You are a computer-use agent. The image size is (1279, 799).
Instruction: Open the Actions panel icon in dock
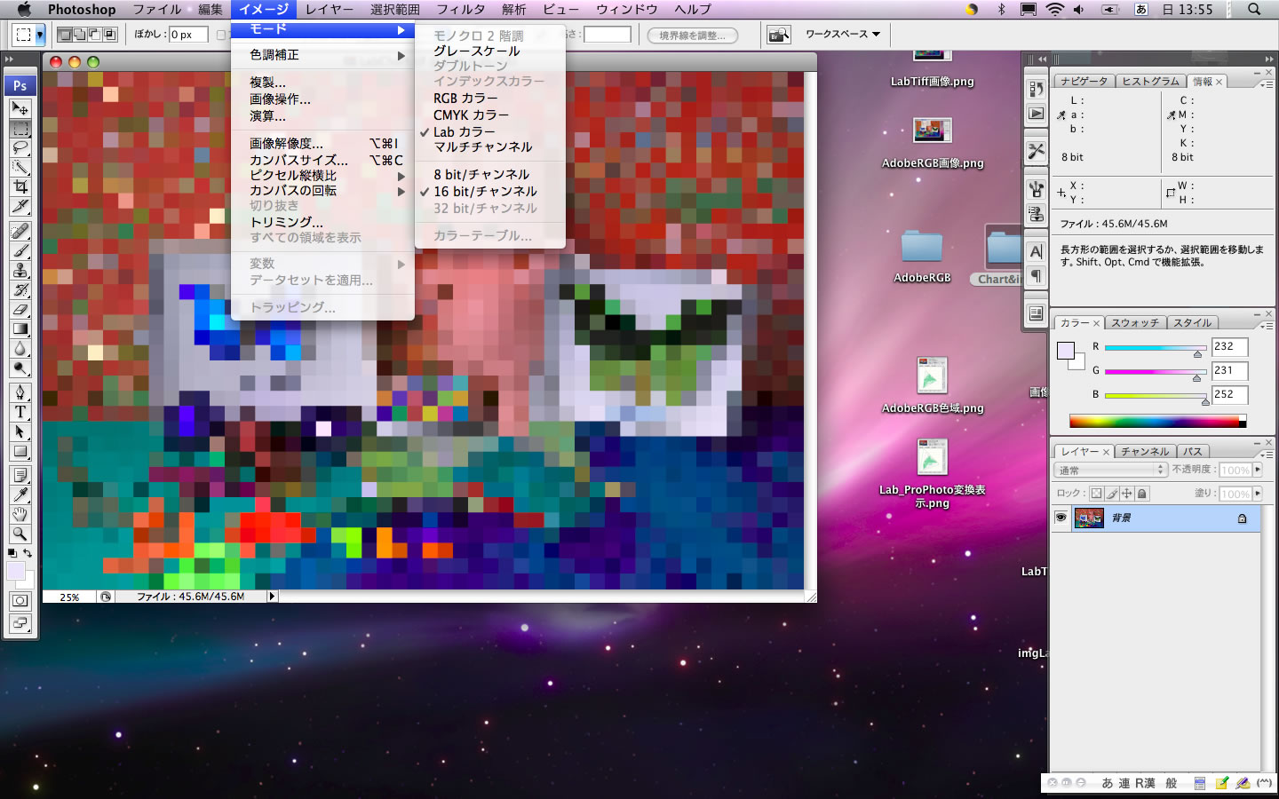click(x=1036, y=113)
